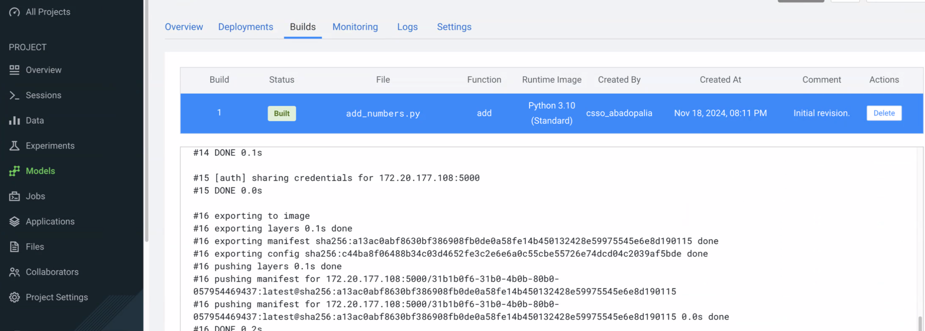The image size is (925, 331).
Task: Open the Data panel icon
Action: click(x=14, y=120)
